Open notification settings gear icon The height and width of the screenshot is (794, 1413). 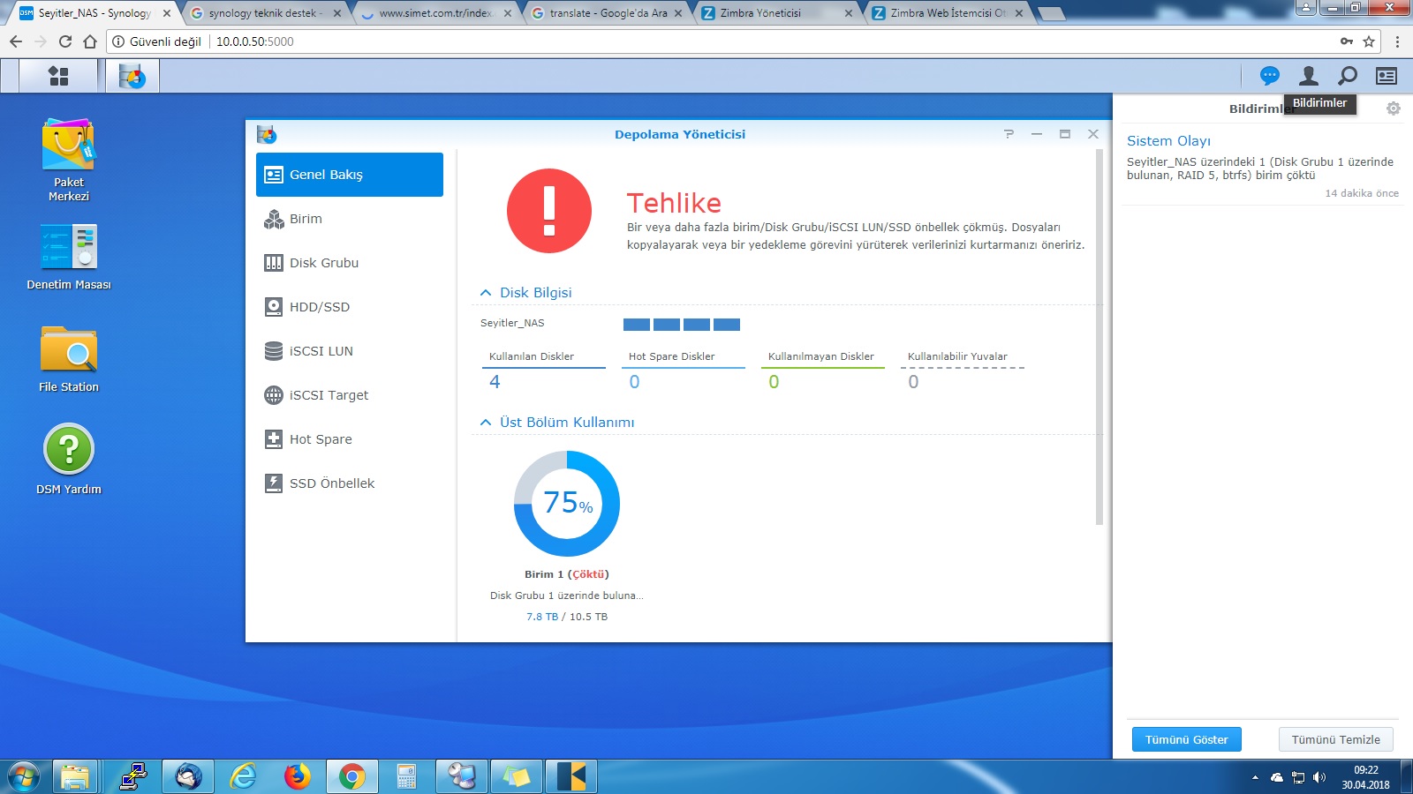point(1393,109)
